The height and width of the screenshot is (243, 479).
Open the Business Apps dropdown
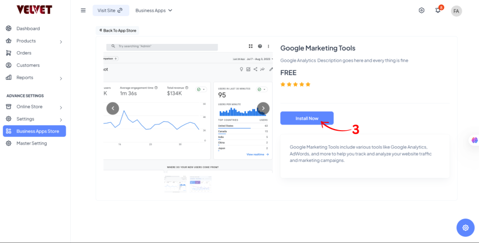click(x=154, y=11)
